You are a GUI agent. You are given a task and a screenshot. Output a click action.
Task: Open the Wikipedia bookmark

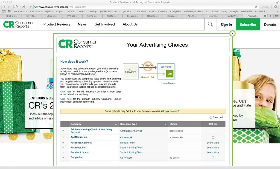(246, 11)
